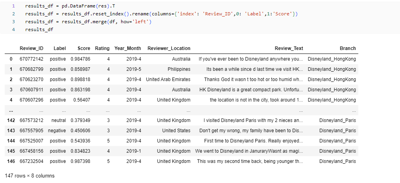Click score value 0.863198
The width and height of the screenshot is (400, 183).
(x=80, y=90)
